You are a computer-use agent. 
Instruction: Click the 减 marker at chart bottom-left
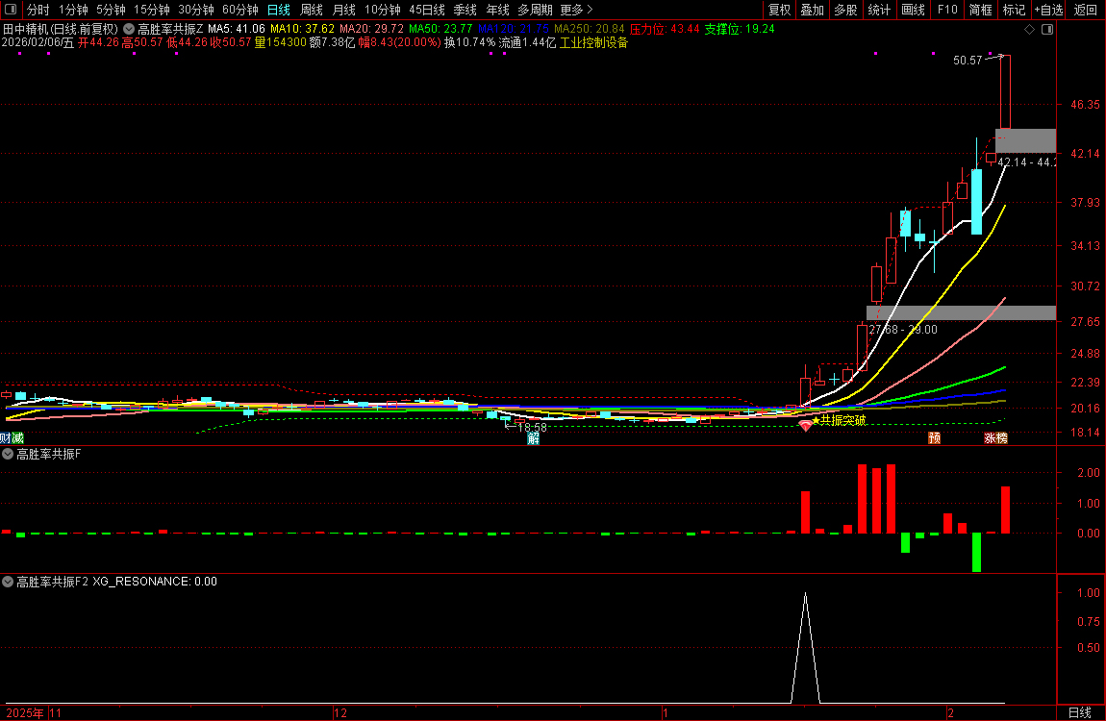(16, 438)
